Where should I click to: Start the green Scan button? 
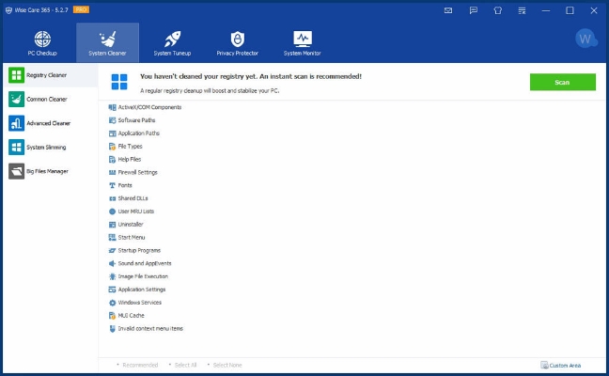(x=562, y=82)
